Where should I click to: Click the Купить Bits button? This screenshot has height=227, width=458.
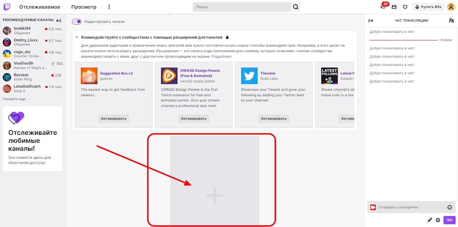tap(428, 7)
